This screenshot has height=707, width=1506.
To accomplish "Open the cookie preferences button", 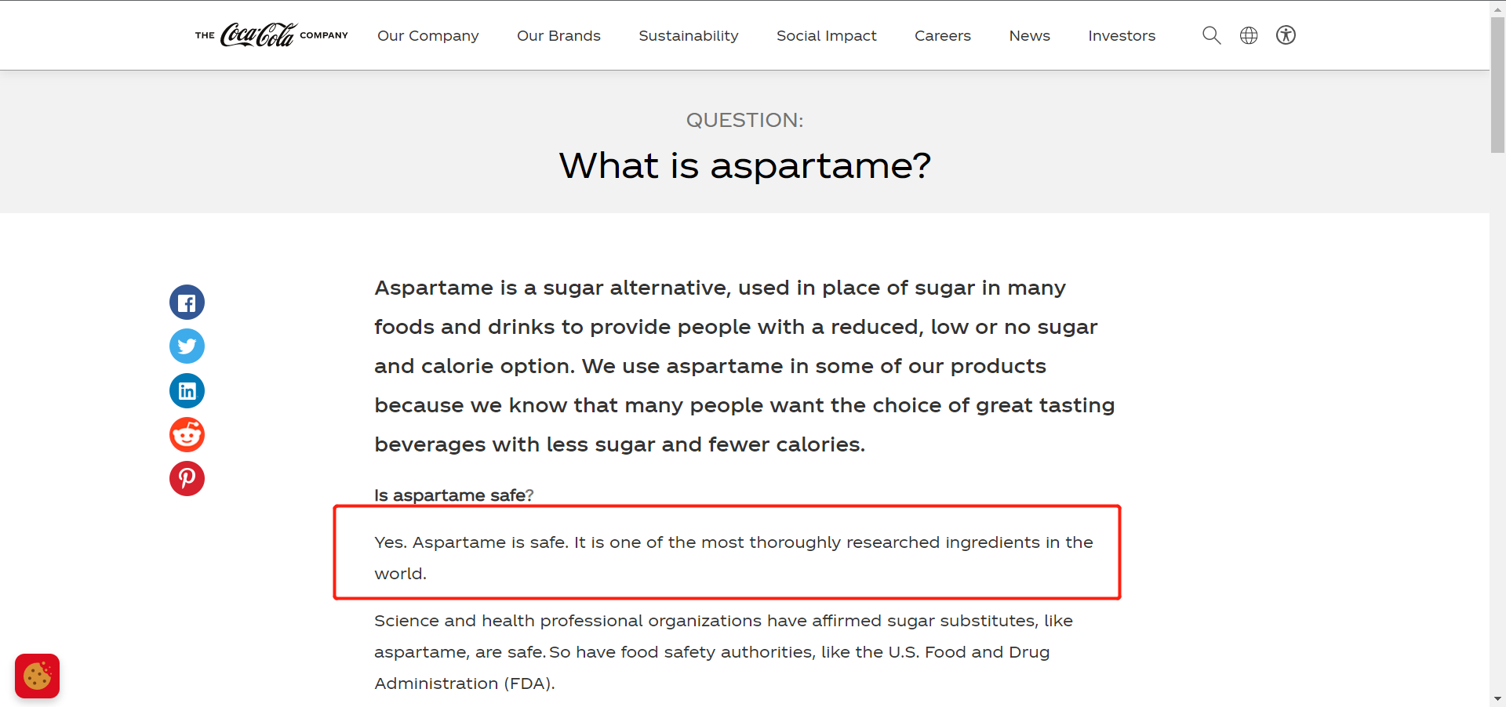I will (37, 676).
